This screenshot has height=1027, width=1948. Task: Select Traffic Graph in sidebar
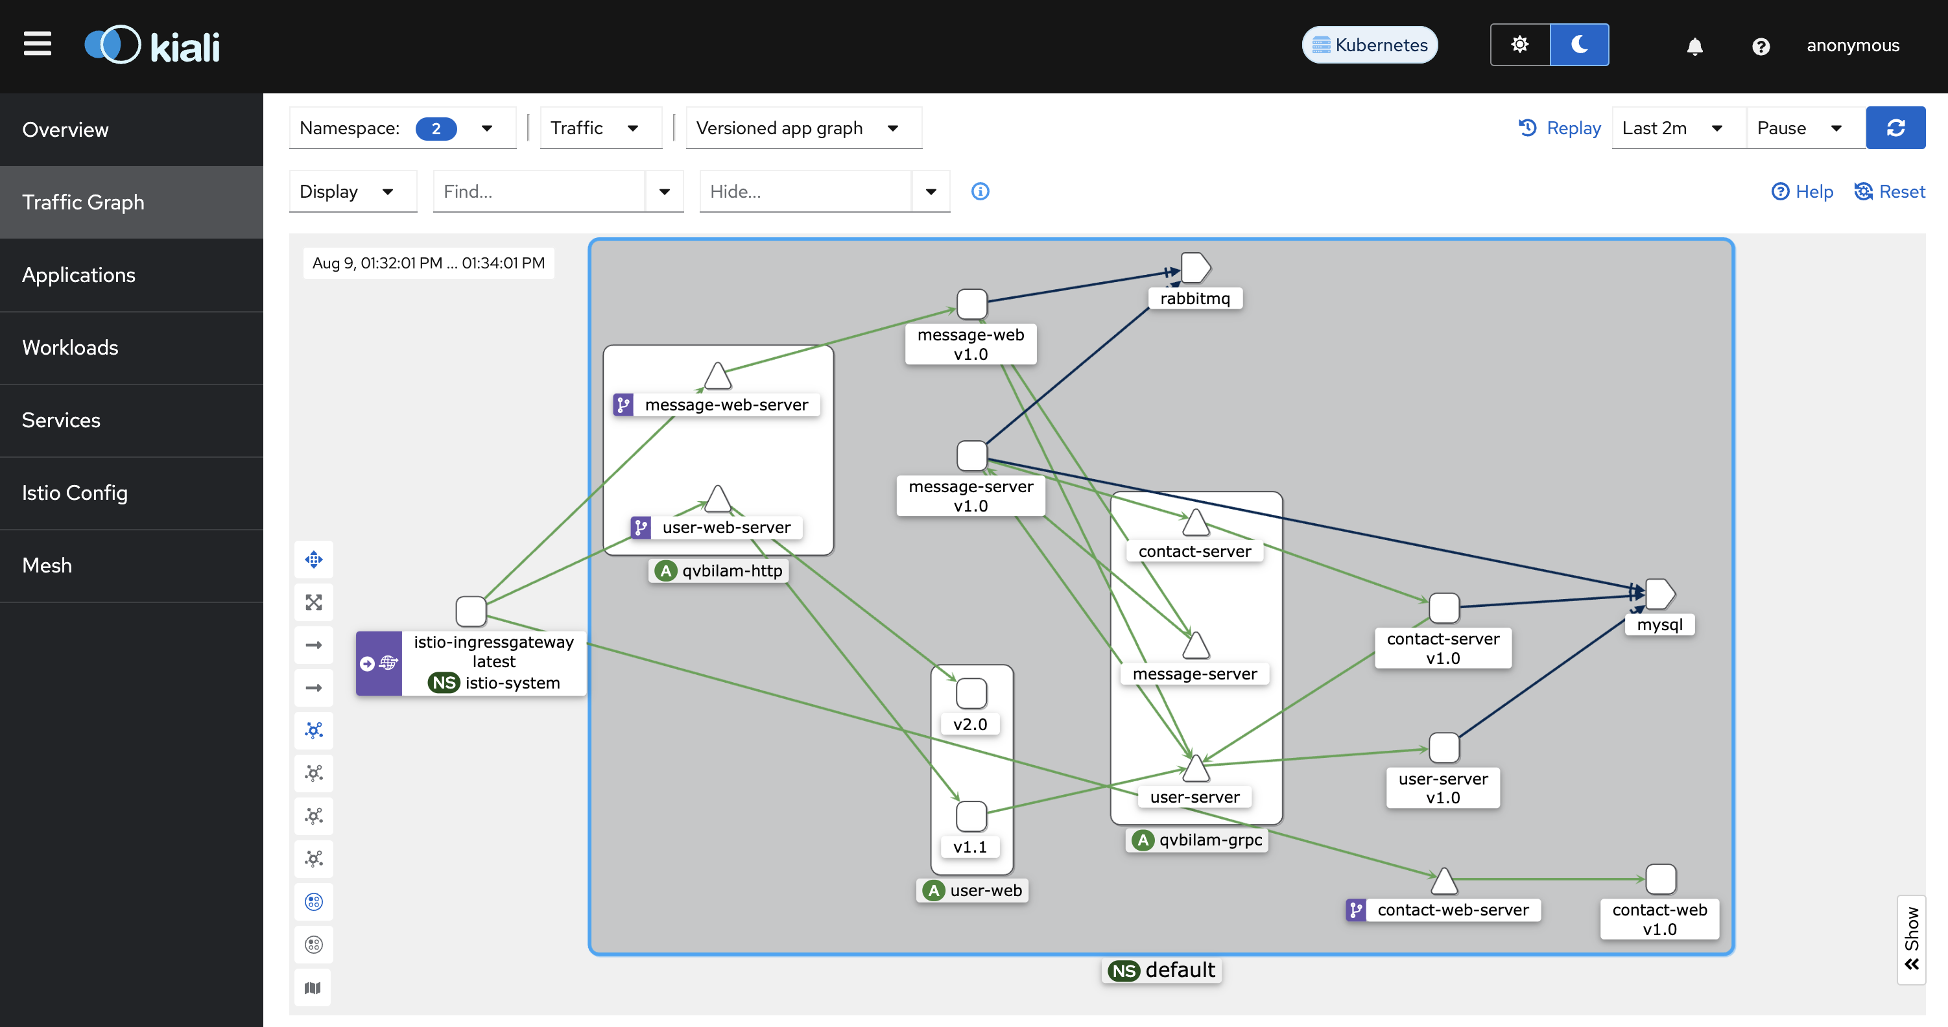[132, 202]
